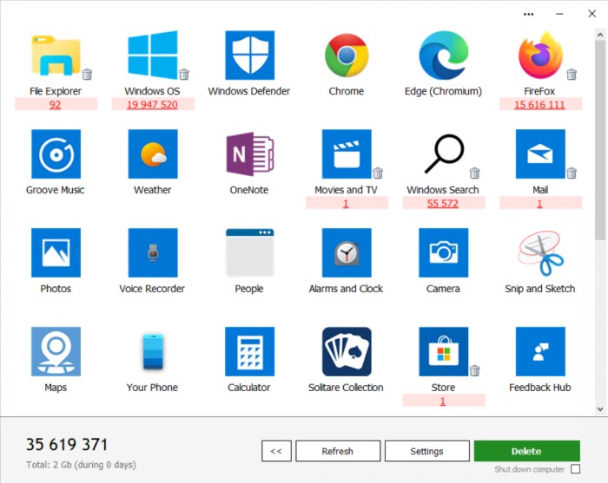Select the Edge (Chromium) icon
608x483 pixels.
click(x=444, y=55)
